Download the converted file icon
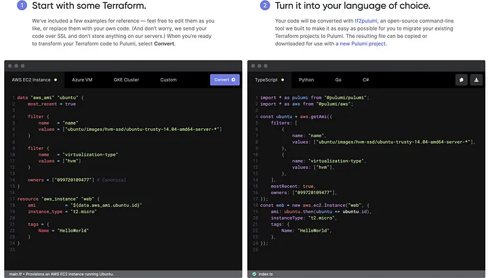This screenshot has width=488, height=278. tap(476, 80)
